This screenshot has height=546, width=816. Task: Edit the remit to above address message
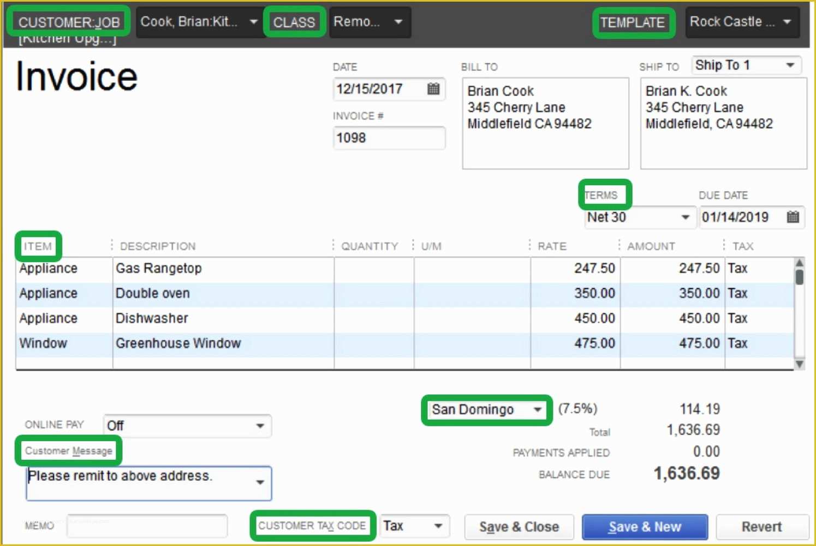coord(136,476)
